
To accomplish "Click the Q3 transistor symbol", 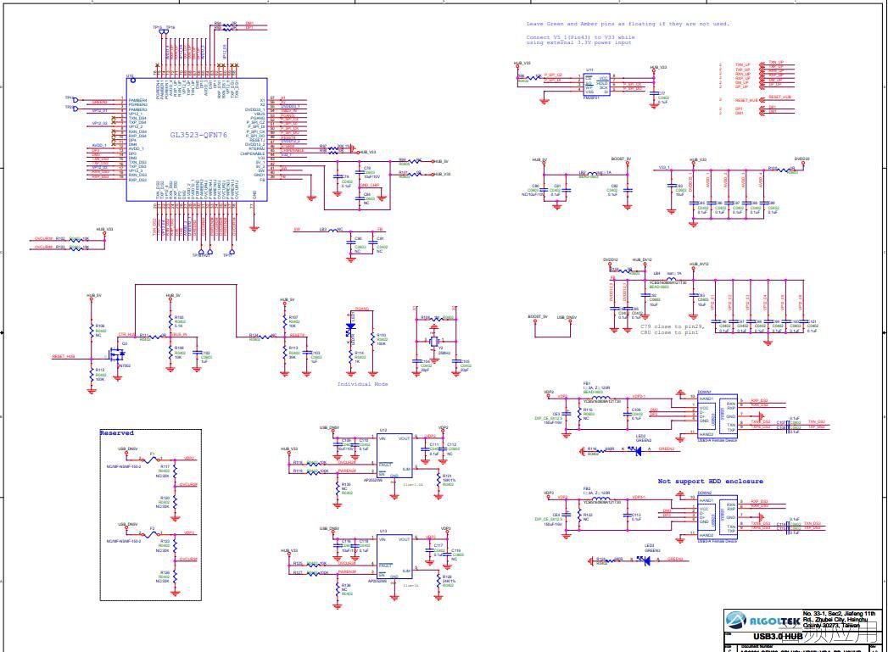I will [119, 355].
